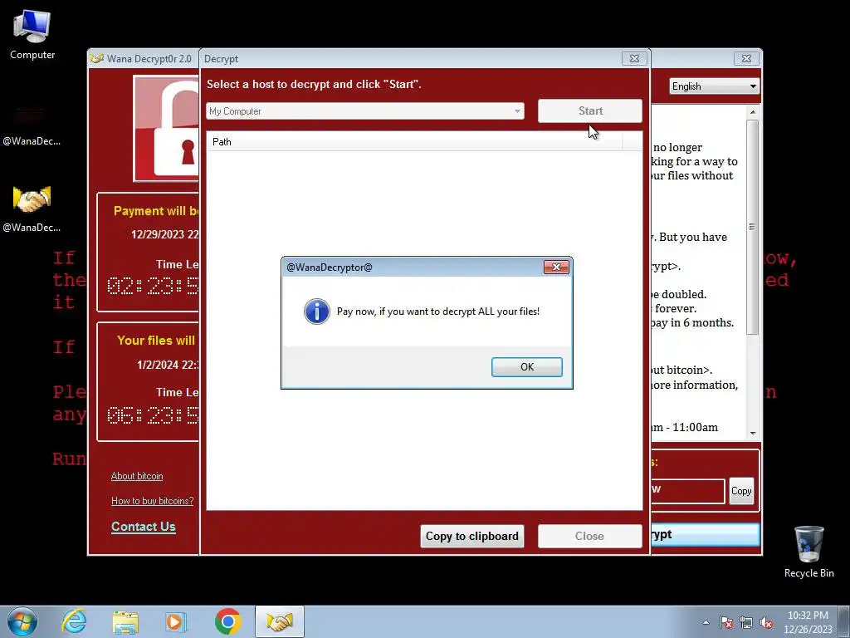The height and width of the screenshot is (638, 850).
Task: Click the 1/2/2024 files lost date text
Action: point(168,365)
